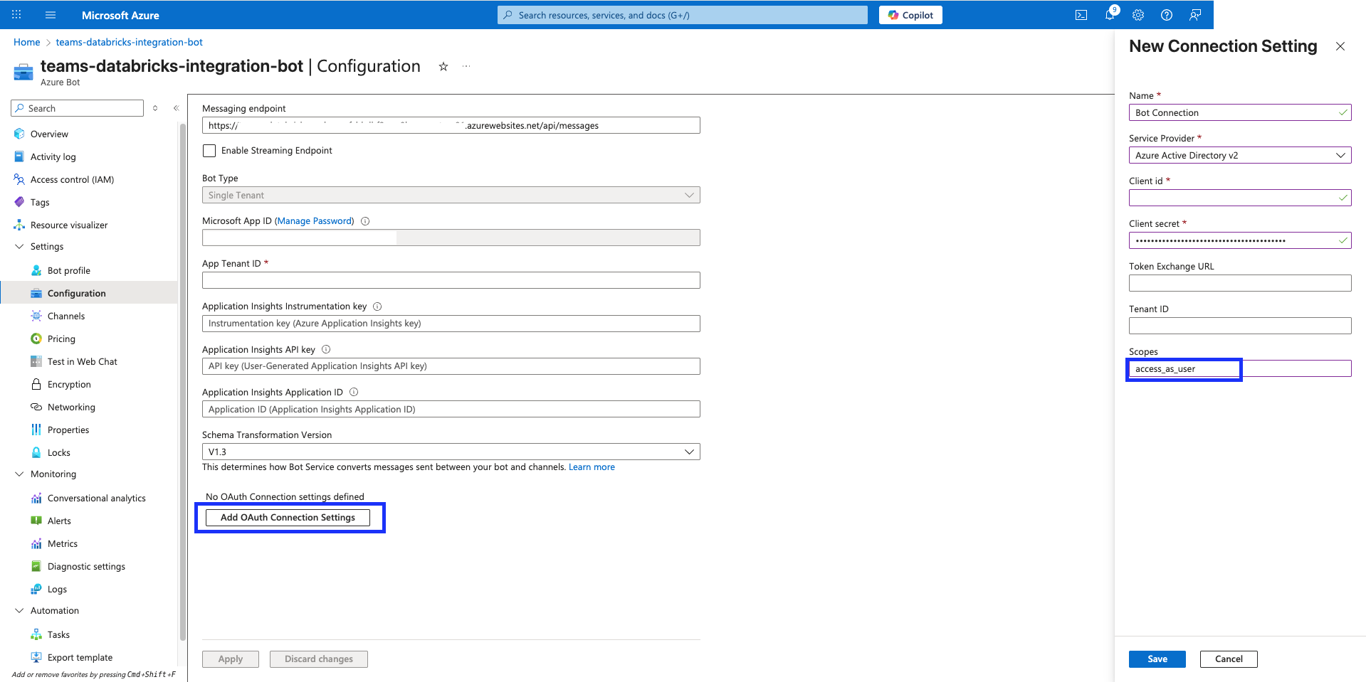
Task: Open the Service Provider dropdown
Action: [x=1239, y=155]
